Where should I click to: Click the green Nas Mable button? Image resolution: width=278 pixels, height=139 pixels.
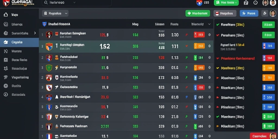click(226, 3)
